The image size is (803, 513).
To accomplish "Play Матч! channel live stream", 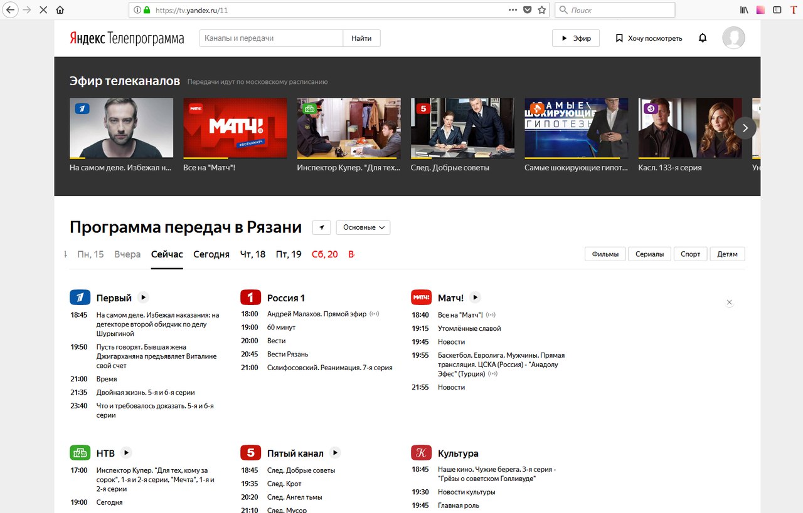I will pos(475,298).
